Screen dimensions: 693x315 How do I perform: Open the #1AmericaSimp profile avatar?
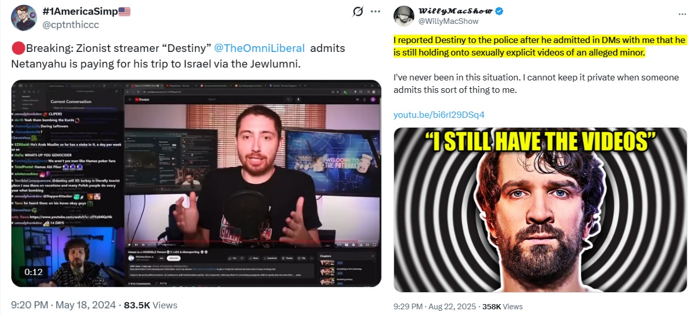coord(24,18)
